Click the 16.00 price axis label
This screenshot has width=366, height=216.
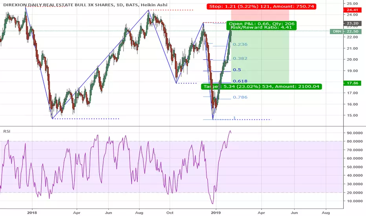tap(352, 104)
